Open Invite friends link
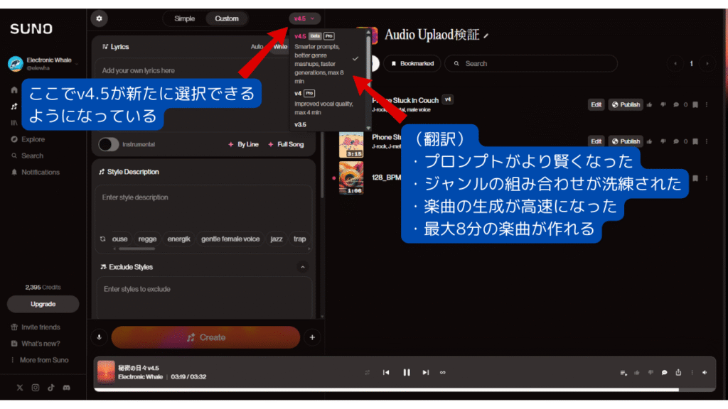728x409 pixels. 36,327
